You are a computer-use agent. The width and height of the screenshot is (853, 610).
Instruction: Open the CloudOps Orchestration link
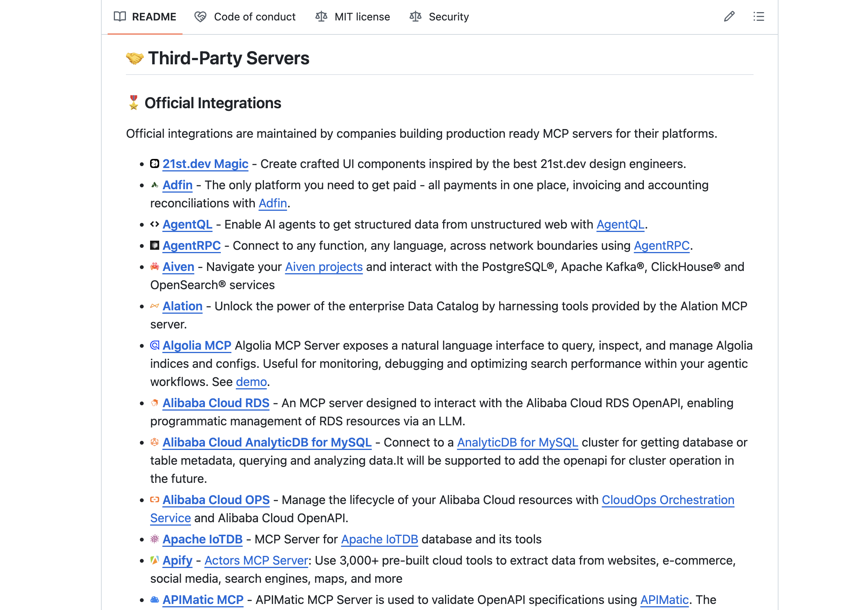point(668,500)
